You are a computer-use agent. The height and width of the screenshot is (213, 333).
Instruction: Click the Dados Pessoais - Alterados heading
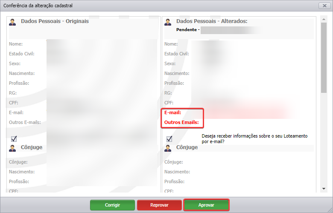click(212, 21)
